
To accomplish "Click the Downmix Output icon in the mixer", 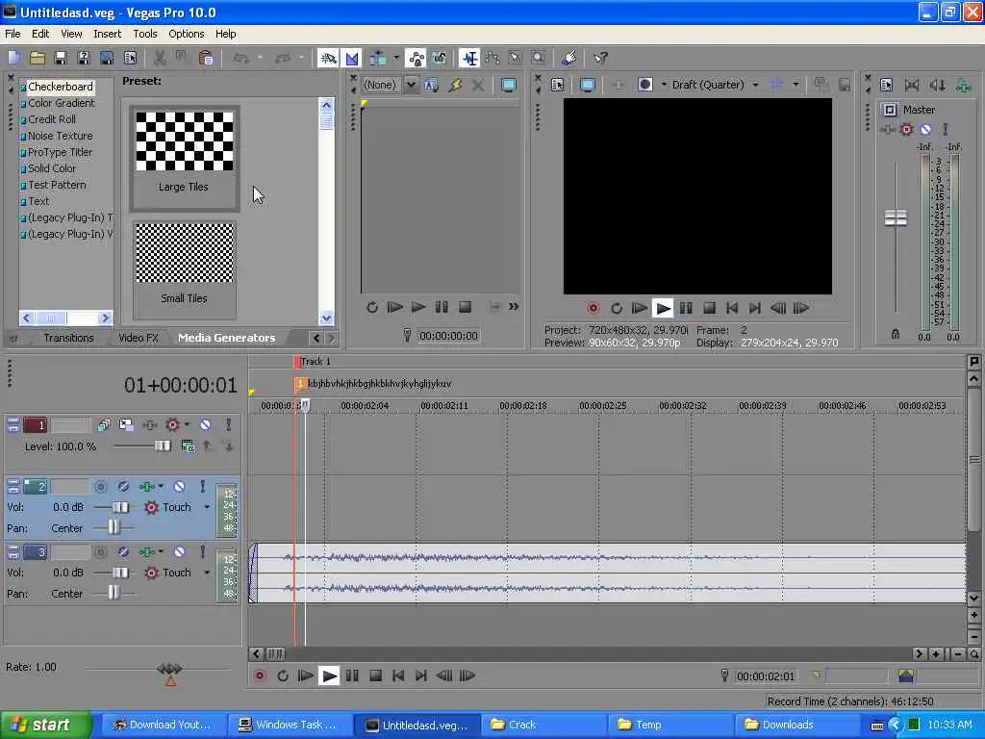I will pos(912,85).
